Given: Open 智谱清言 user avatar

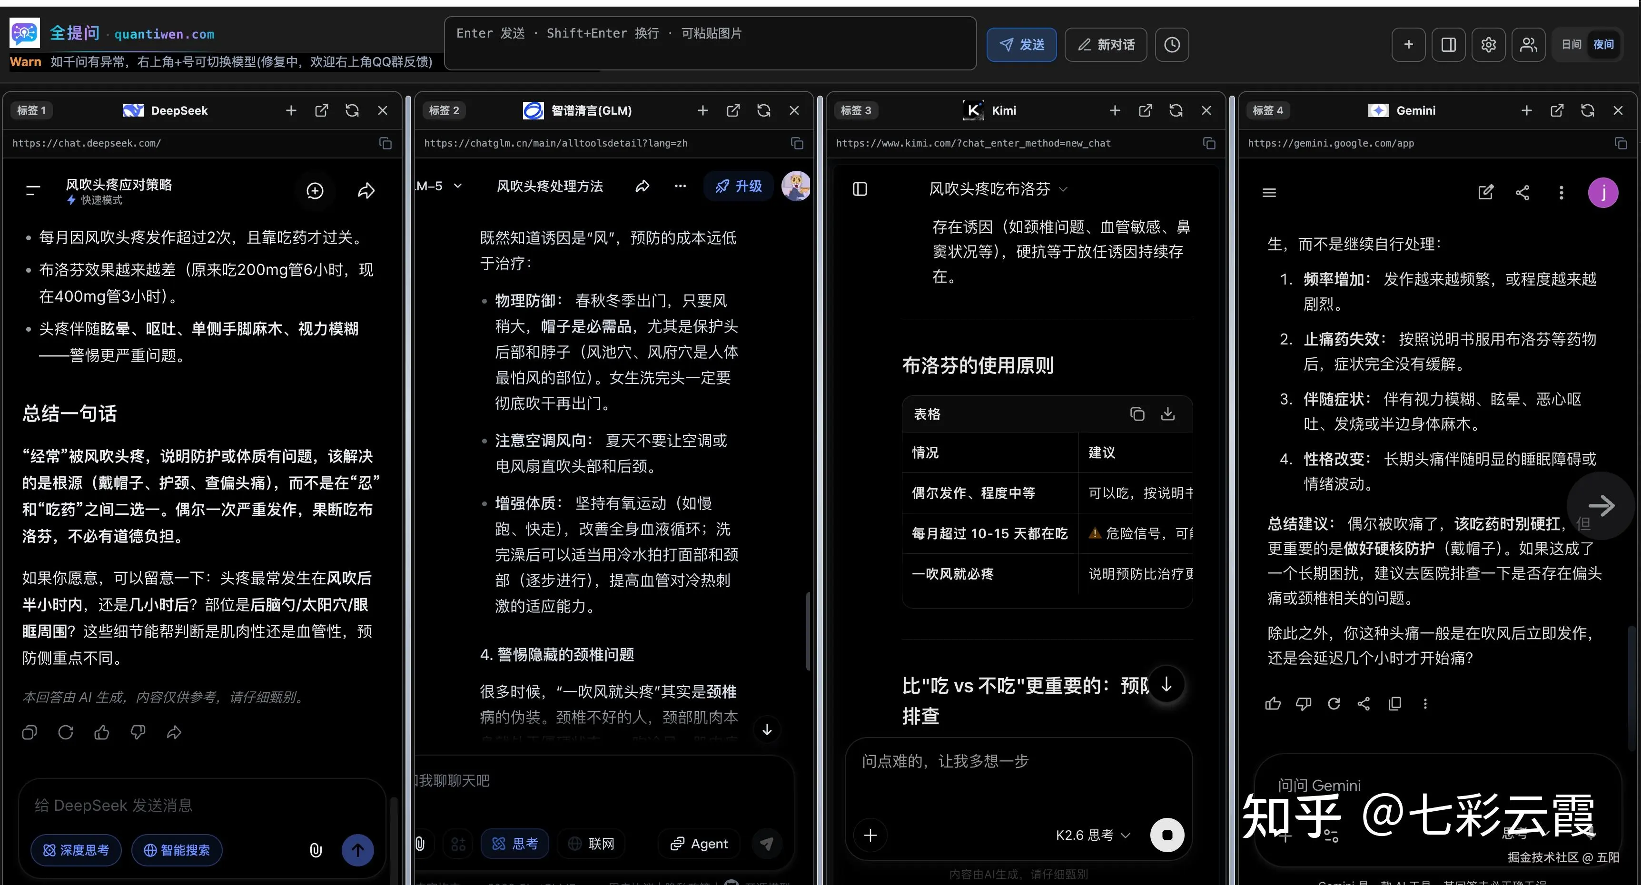Looking at the screenshot, I should click(796, 186).
